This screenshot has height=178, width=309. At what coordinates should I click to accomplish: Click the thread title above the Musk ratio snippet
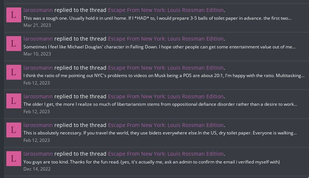click(x=166, y=67)
